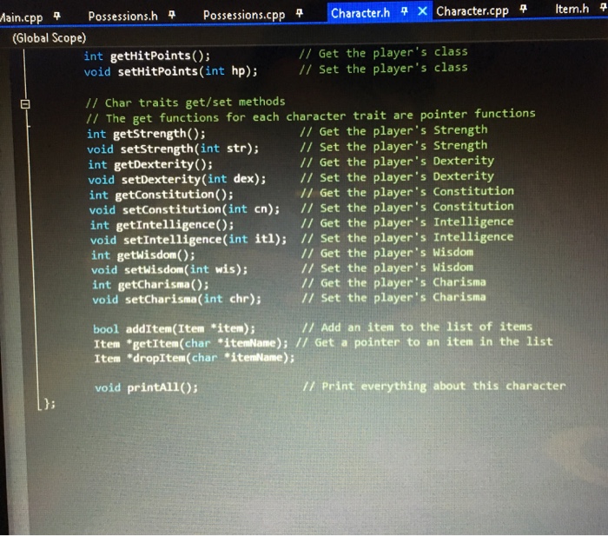The width and height of the screenshot is (608, 536).
Task: Click the 'Get a pointer to an item' comment
Action: click(x=424, y=342)
